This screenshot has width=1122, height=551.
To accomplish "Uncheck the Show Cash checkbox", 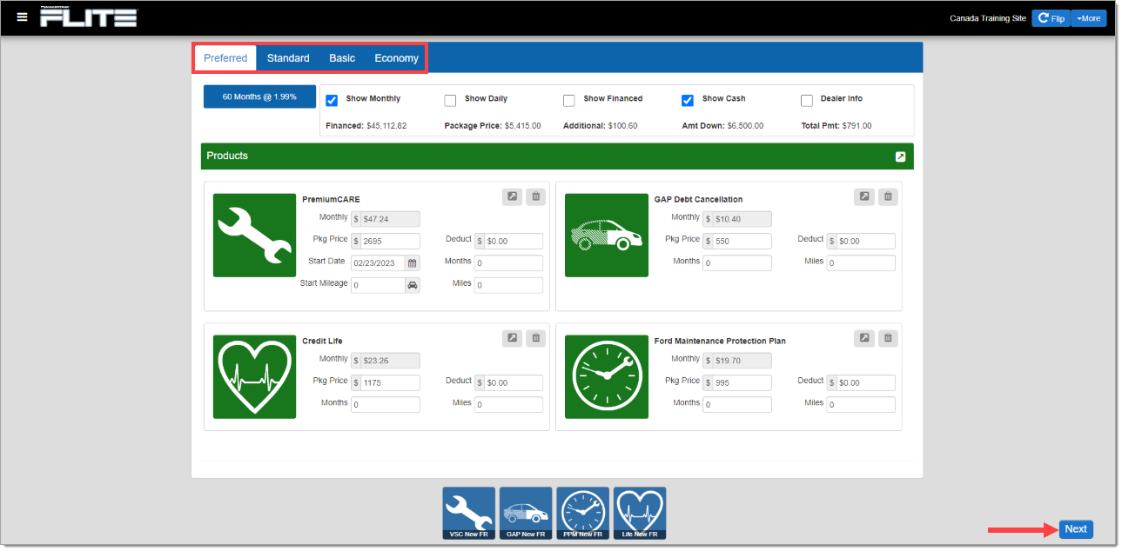I will (x=688, y=100).
